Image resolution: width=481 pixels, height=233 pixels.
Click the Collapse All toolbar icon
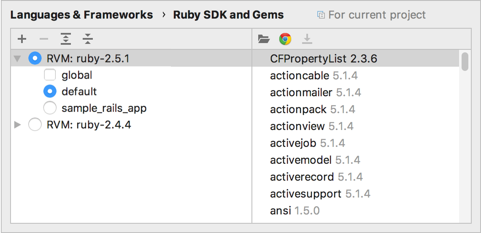[x=87, y=40]
